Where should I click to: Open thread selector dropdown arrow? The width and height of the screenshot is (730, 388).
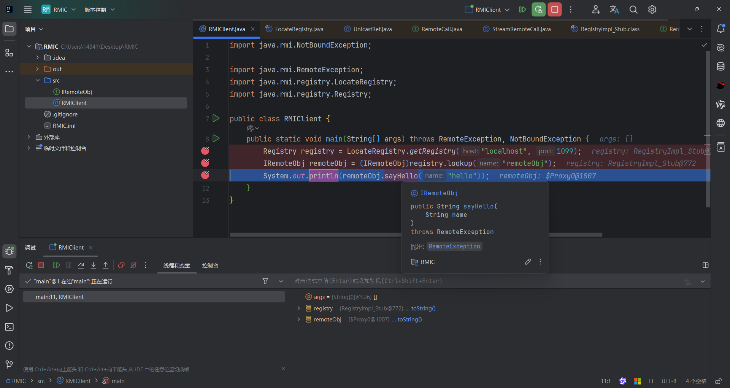pyautogui.click(x=281, y=281)
